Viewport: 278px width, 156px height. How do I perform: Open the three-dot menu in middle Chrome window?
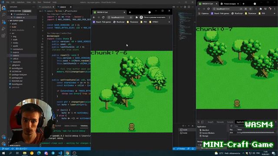tap(169, 17)
